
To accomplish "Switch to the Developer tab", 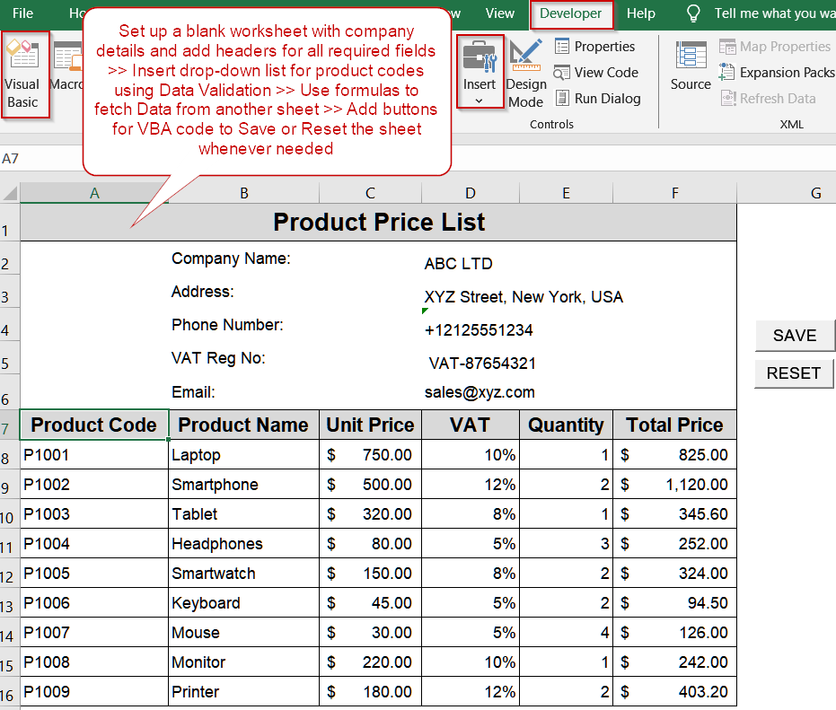I will pos(571,13).
